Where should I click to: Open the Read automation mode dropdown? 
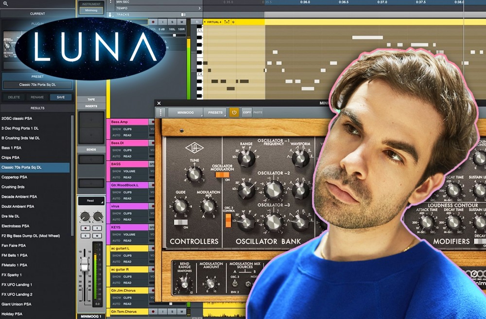tap(91, 201)
